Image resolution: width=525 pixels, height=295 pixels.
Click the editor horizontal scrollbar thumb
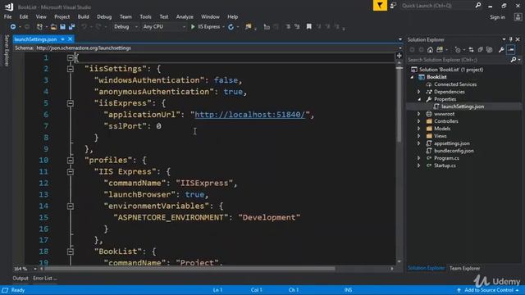[x=189, y=269]
